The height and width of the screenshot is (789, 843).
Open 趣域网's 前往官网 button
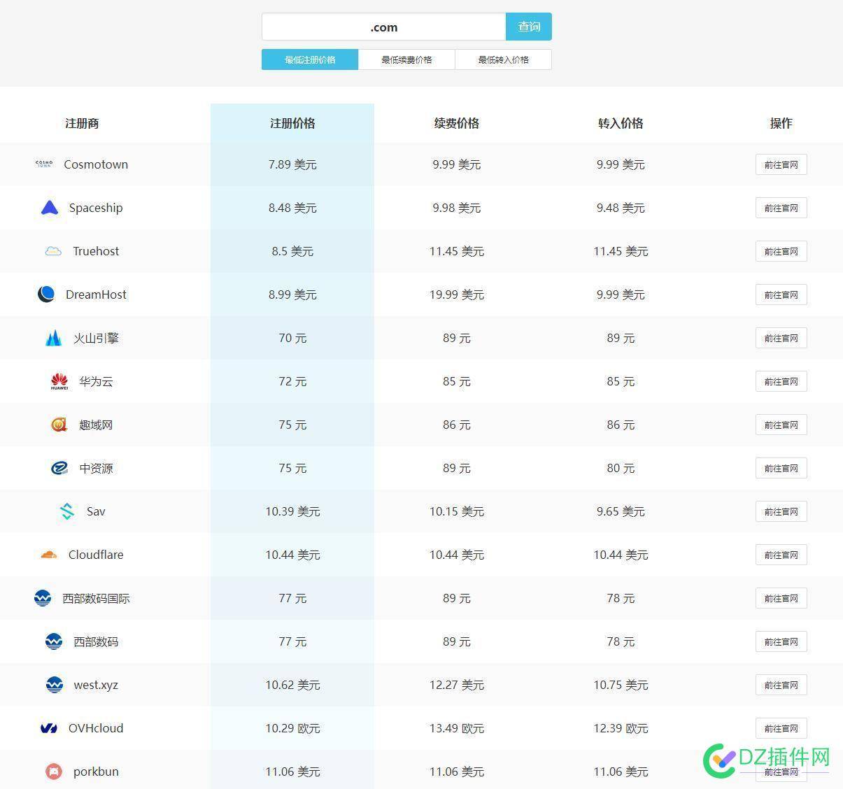(781, 425)
